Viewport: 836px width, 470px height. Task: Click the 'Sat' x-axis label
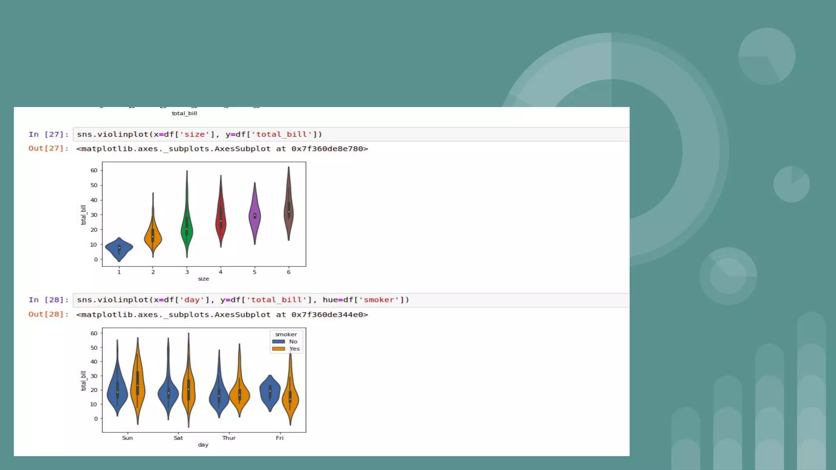coord(178,438)
